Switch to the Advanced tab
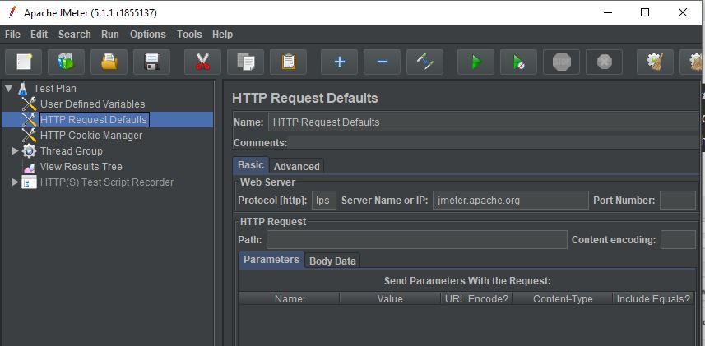The width and height of the screenshot is (705, 346). [296, 166]
